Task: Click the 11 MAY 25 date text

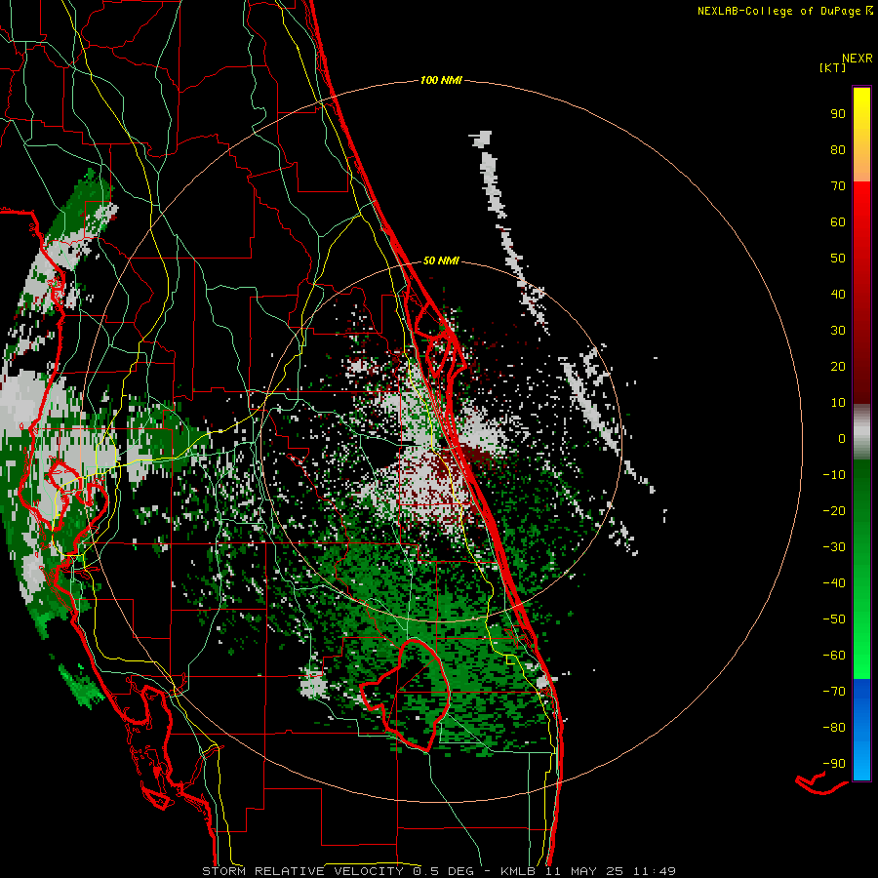Action: (x=583, y=871)
